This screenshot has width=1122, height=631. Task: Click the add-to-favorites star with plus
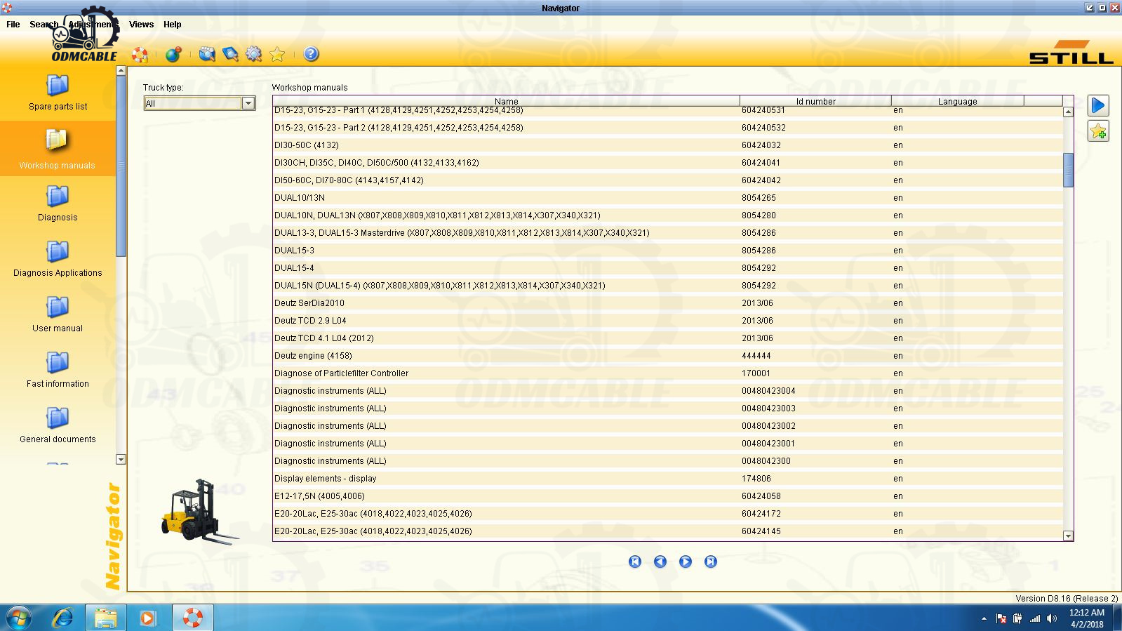[1098, 131]
